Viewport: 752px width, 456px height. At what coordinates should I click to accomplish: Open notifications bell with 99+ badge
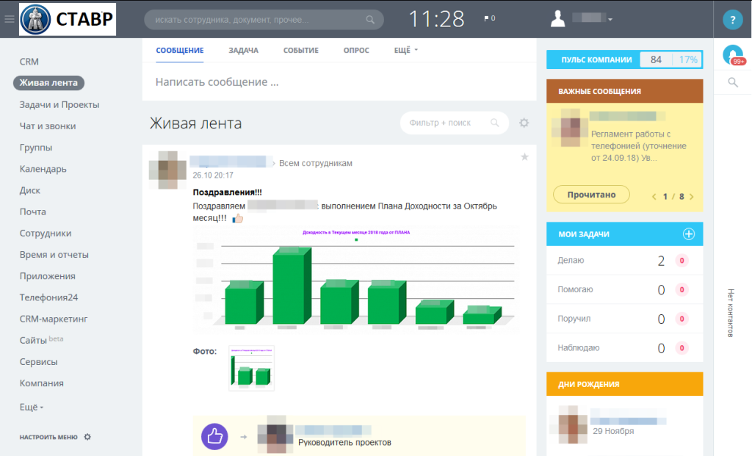pyautogui.click(x=733, y=54)
